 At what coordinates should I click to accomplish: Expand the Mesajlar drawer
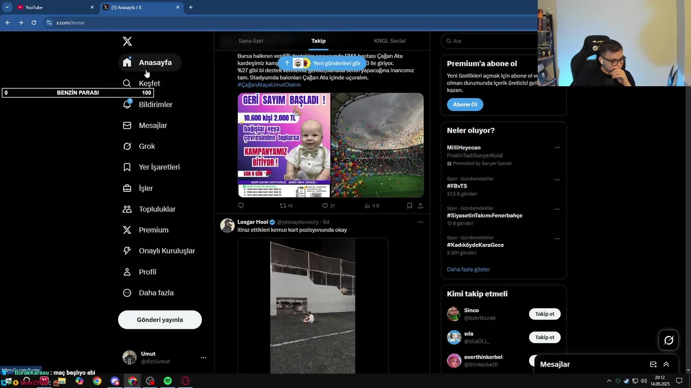click(666, 364)
